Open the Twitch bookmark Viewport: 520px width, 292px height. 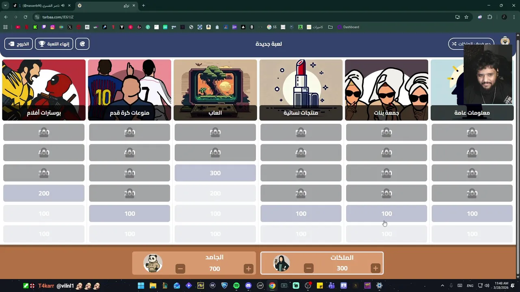pyautogui.click(x=44, y=27)
